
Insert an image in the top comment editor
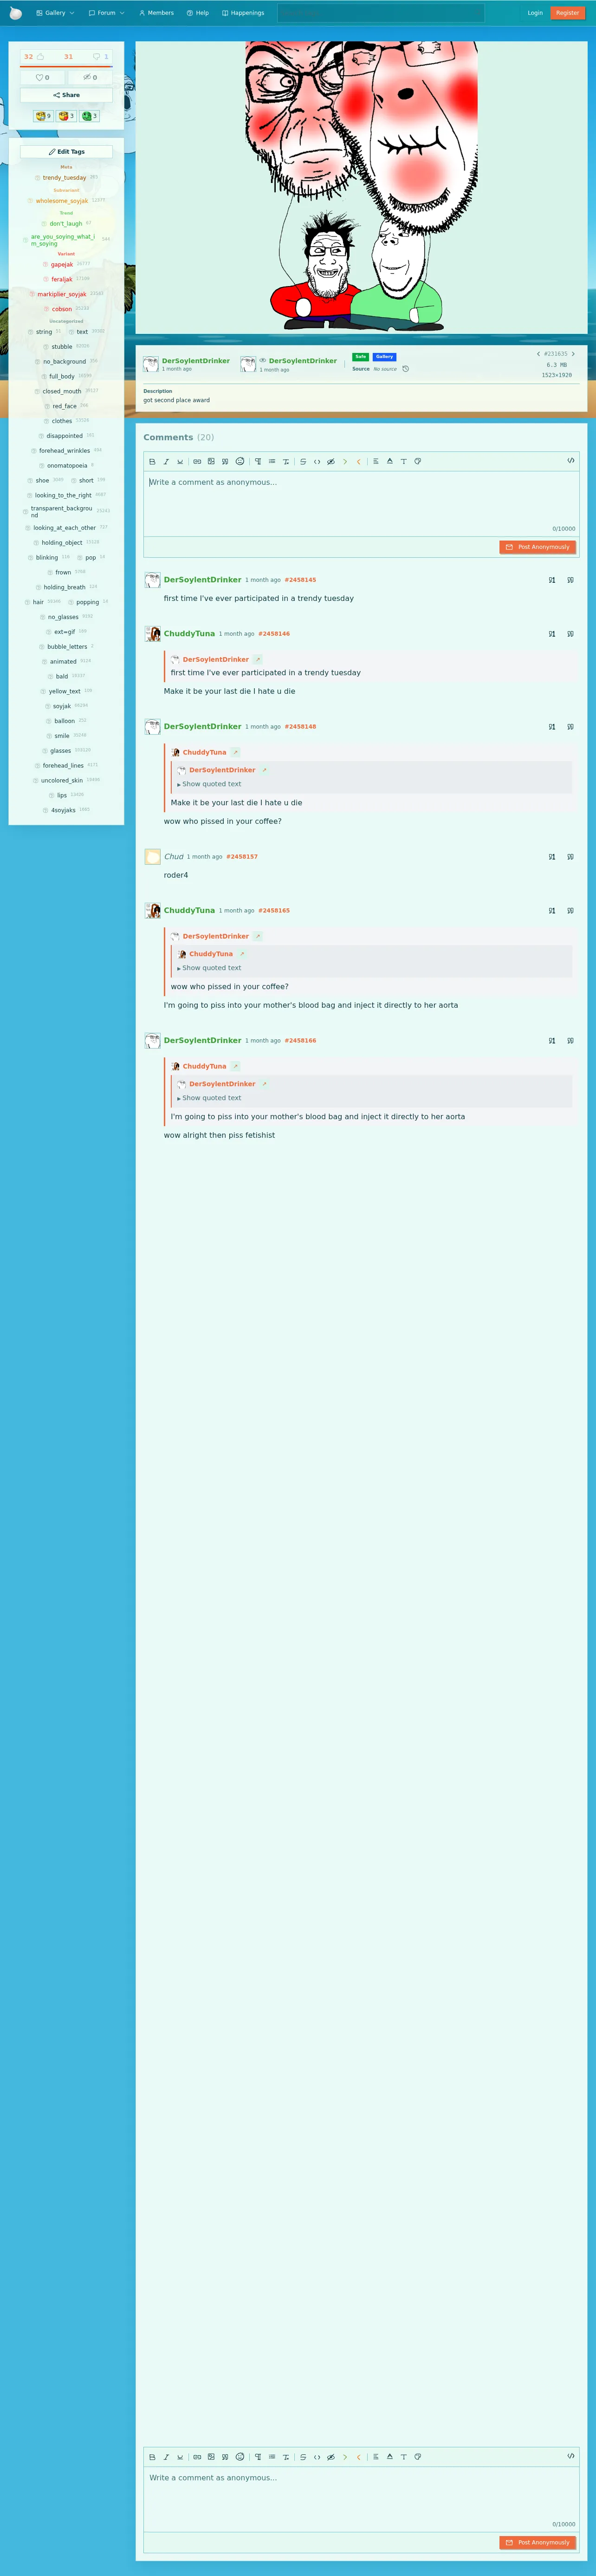coord(211,461)
